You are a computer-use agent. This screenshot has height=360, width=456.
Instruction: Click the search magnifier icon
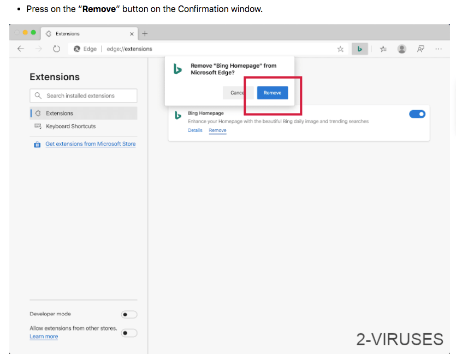tap(38, 95)
